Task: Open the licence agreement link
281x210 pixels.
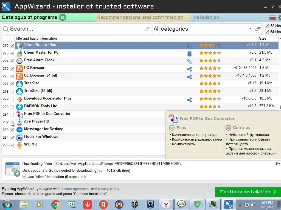Action: click(75, 189)
